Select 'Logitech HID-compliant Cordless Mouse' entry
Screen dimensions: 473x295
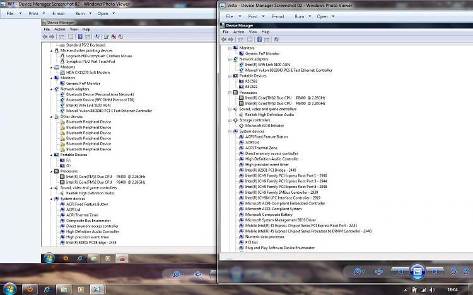click(x=99, y=56)
